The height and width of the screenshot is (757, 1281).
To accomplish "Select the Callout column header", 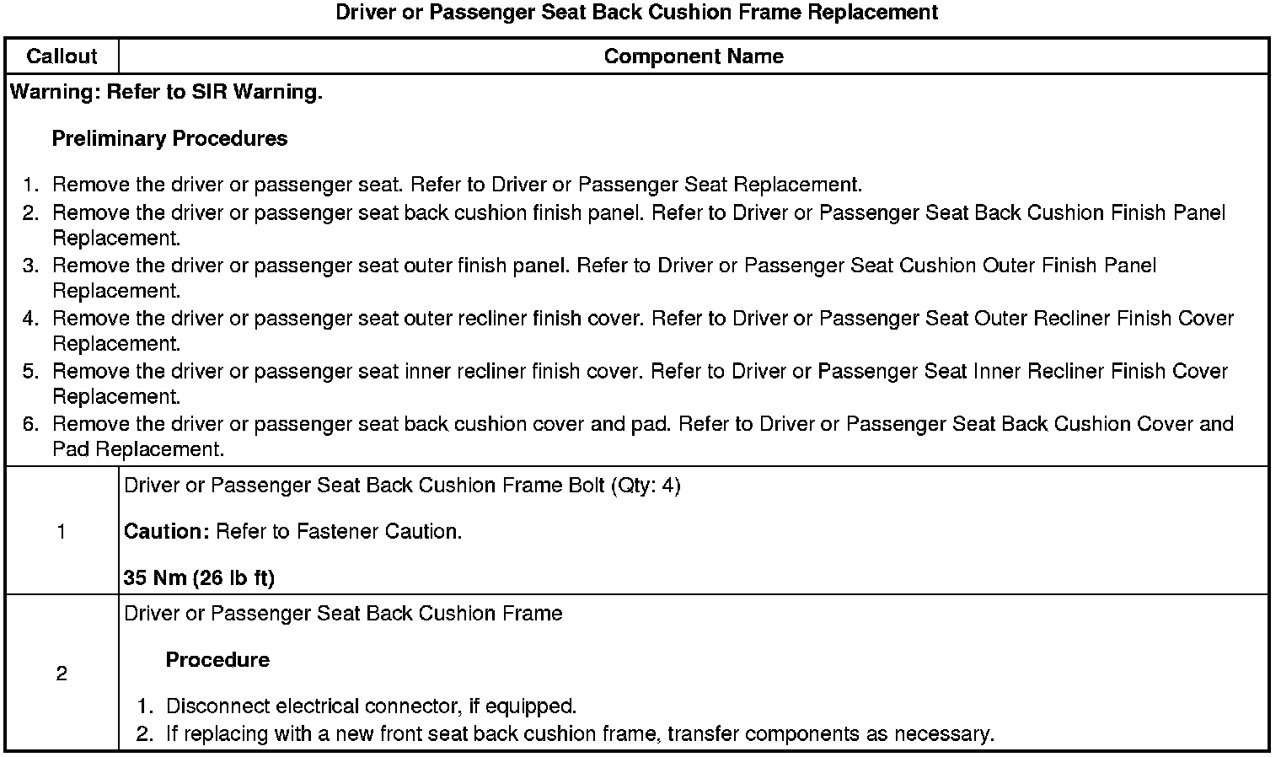I will click(x=62, y=56).
